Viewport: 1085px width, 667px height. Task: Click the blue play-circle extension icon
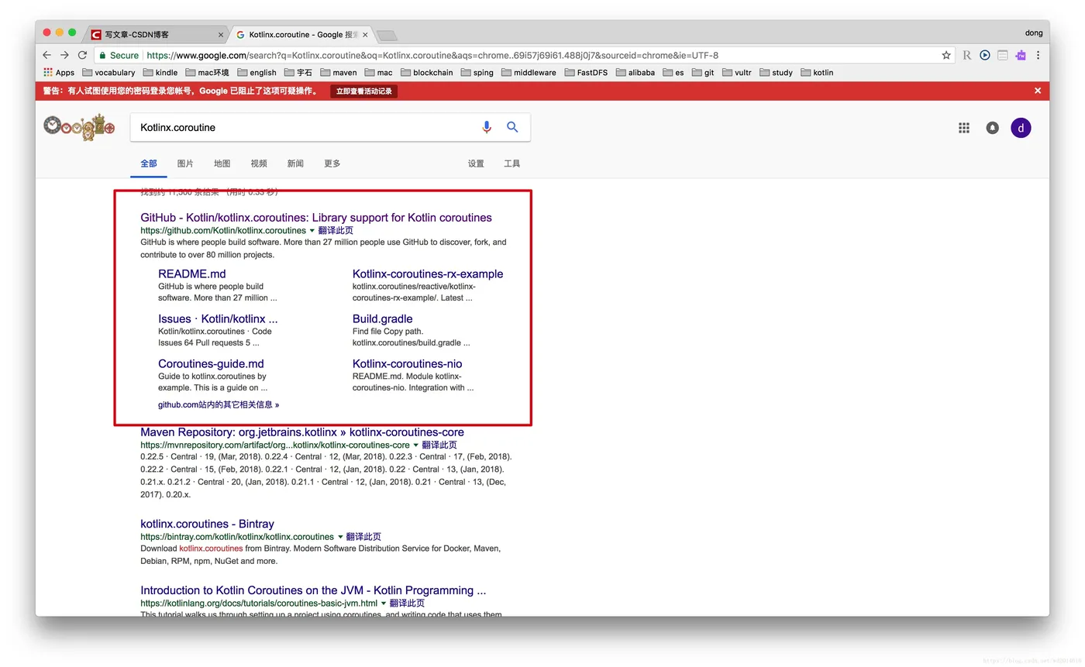985,55
